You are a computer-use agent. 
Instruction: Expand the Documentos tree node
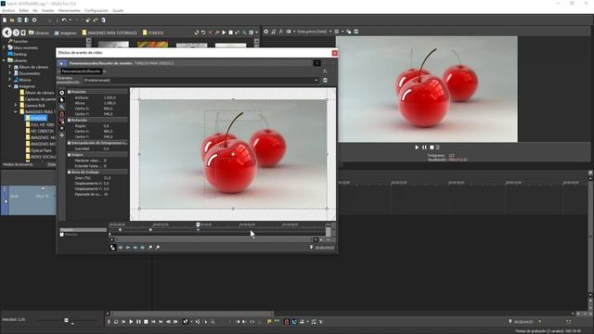10,73
